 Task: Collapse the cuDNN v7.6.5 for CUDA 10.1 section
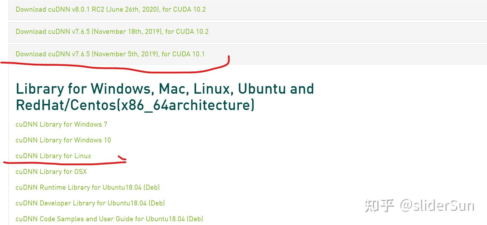click(110, 54)
